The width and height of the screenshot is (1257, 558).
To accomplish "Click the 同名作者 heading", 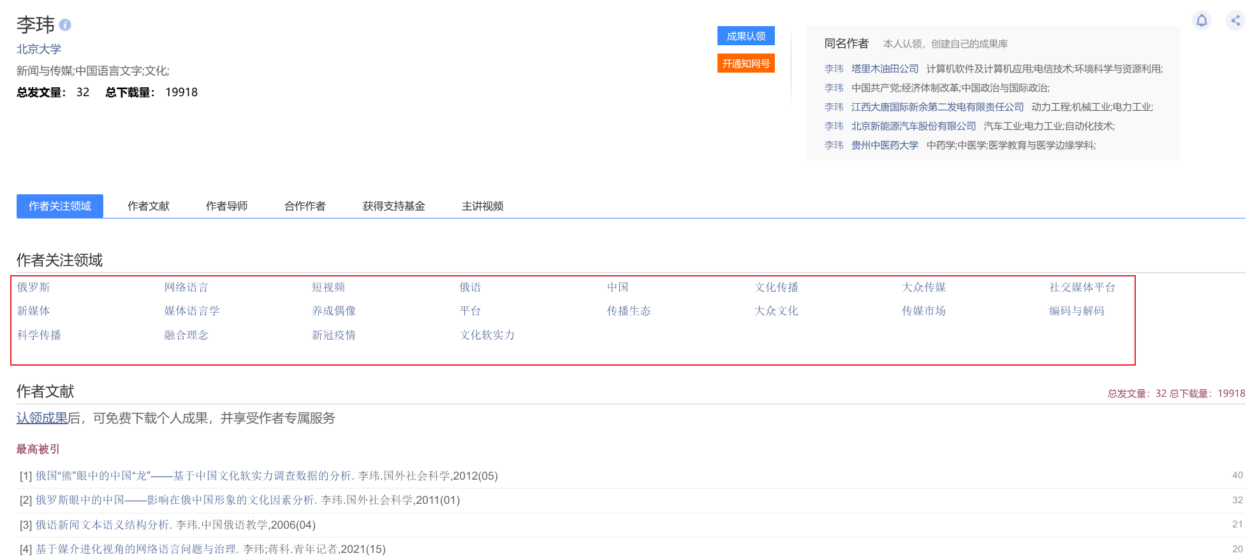I will pos(846,43).
